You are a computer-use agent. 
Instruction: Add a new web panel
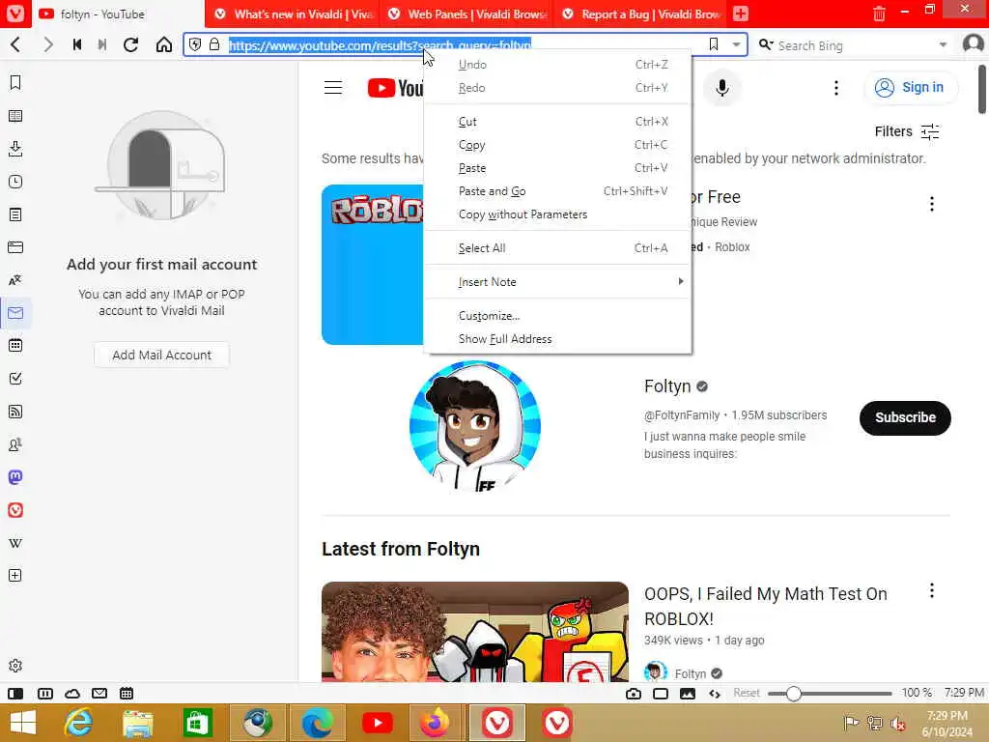point(15,576)
